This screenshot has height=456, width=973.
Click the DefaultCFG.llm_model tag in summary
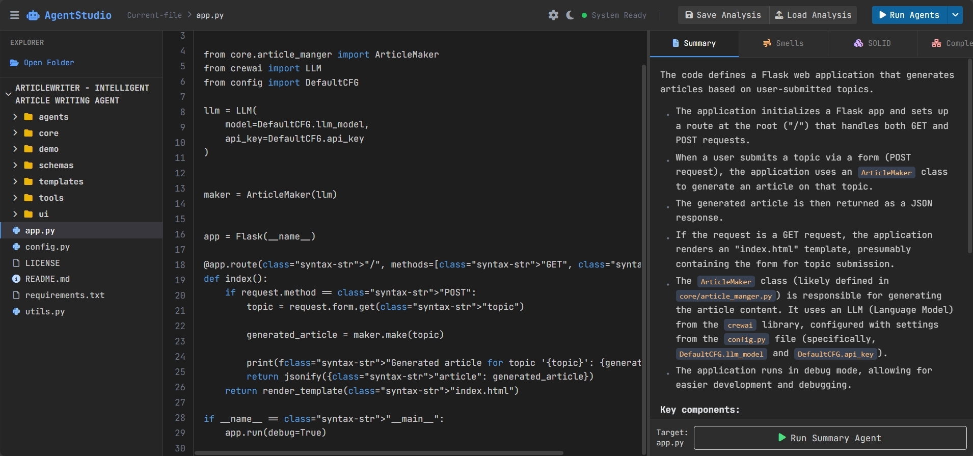(x=721, y=354)
